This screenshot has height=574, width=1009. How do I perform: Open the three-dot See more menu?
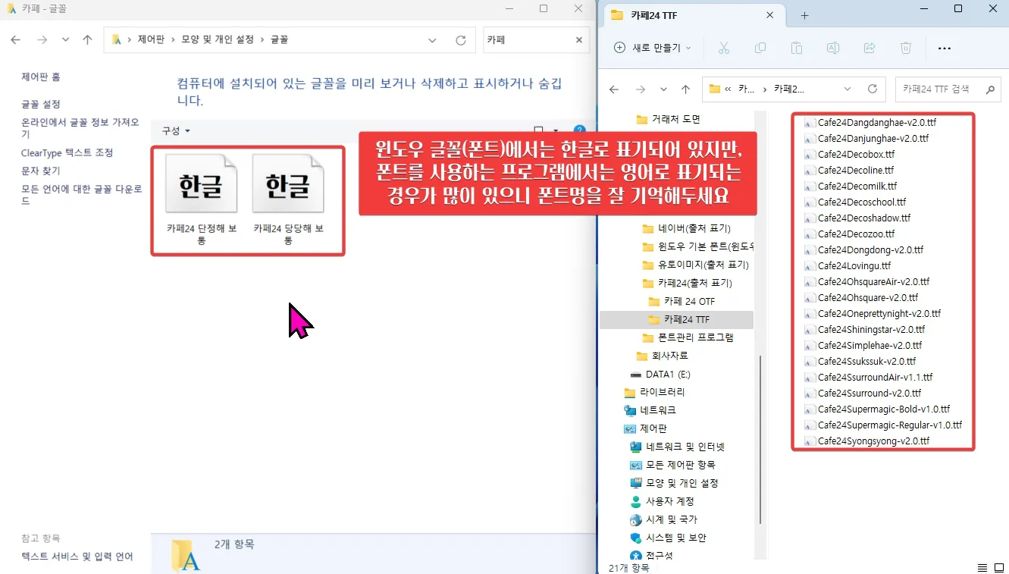coord(944,48)
